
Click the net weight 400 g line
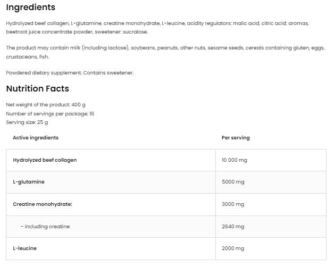tap(45, 105)
